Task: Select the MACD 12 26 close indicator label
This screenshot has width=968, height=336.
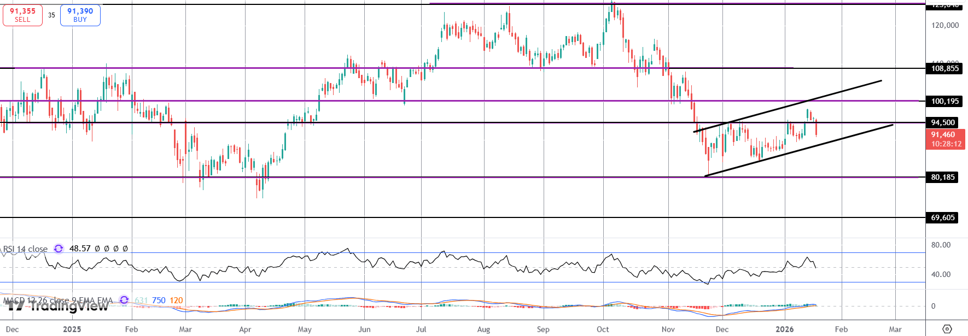Action: tap(57, 300)
